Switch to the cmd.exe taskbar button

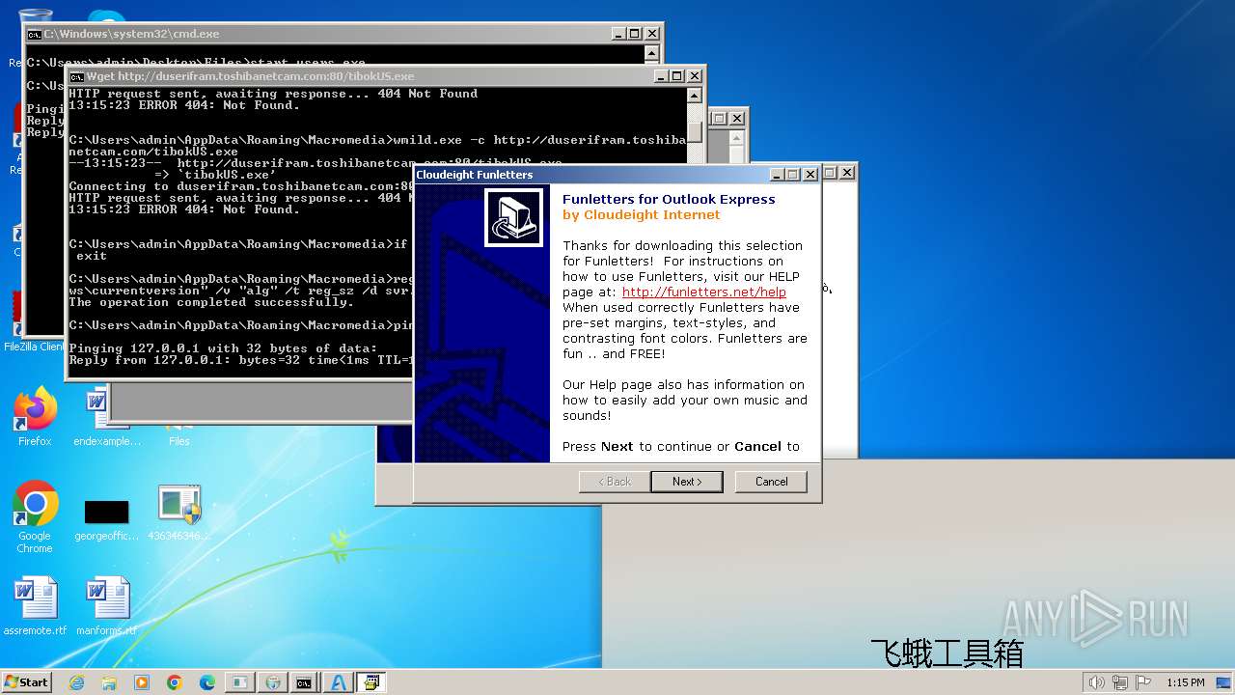(x=304, y=682)
